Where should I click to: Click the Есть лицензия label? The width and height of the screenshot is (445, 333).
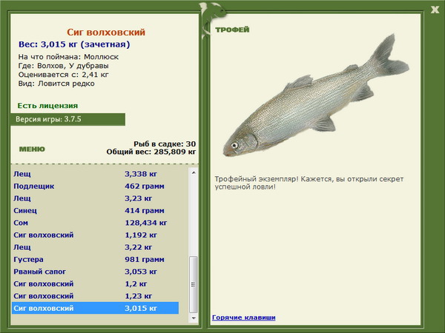(47, 106)
